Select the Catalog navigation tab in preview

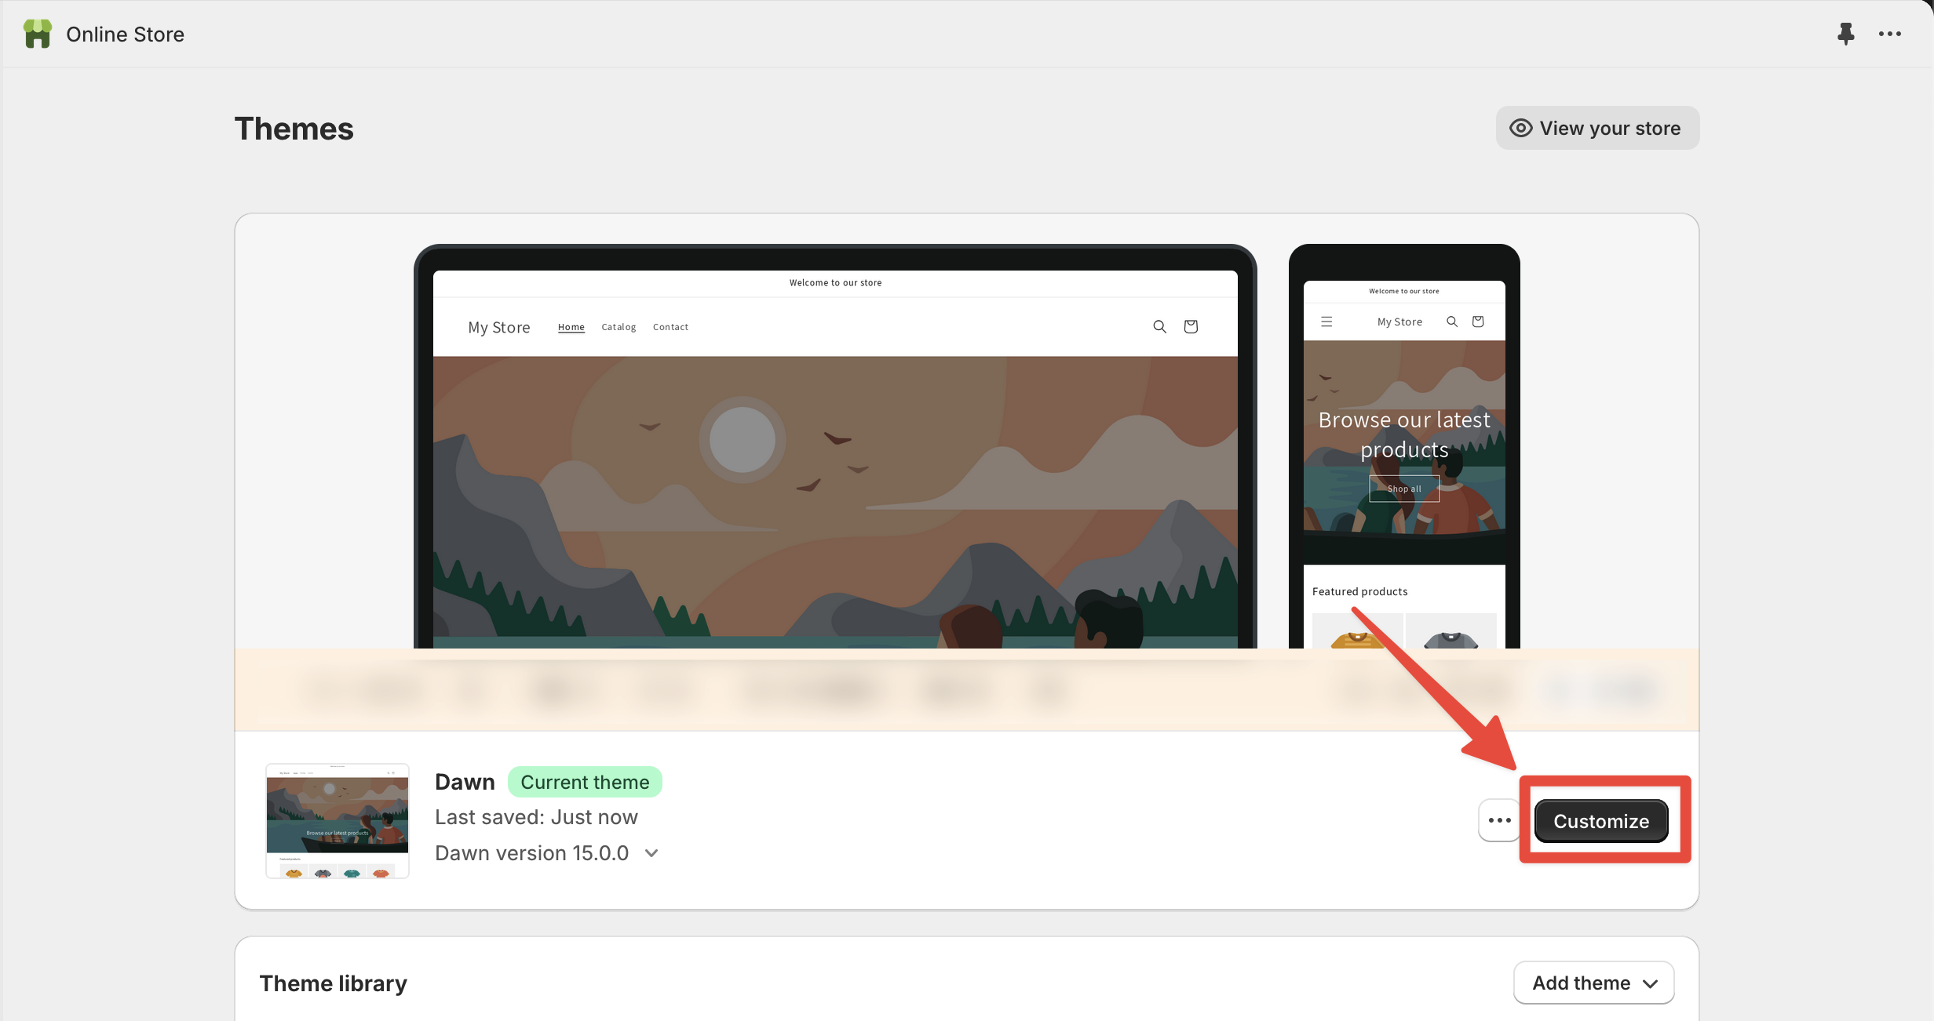[x=619, y=327]
